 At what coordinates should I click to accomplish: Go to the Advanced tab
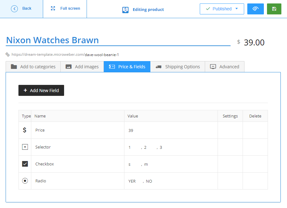click(x=224, y=67)
